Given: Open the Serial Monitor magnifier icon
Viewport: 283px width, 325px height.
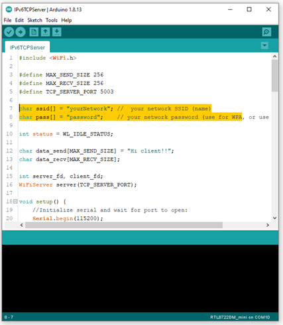Looking at the screenshot, I should coord(266,32).
